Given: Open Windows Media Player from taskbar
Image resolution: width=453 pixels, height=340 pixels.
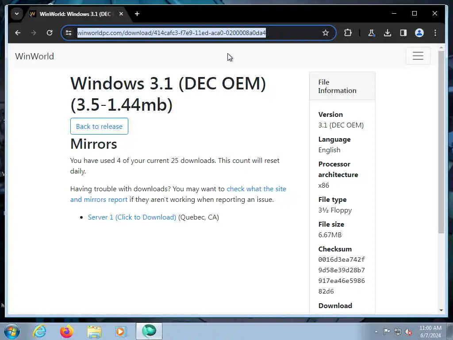Looking at the screenshot, I should [121, 331].
